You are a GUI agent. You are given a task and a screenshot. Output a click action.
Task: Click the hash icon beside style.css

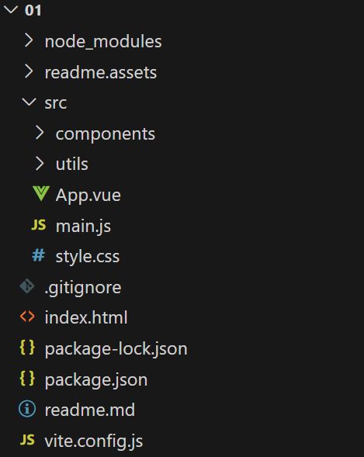point(39,255)
